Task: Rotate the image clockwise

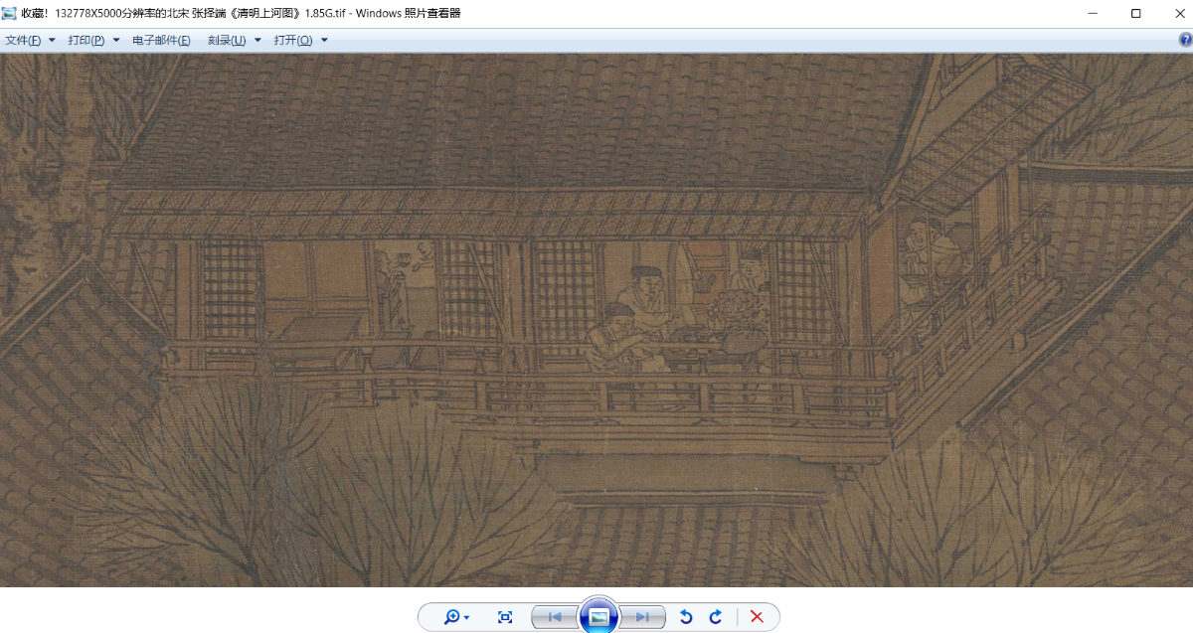Action: click(716, 617)
